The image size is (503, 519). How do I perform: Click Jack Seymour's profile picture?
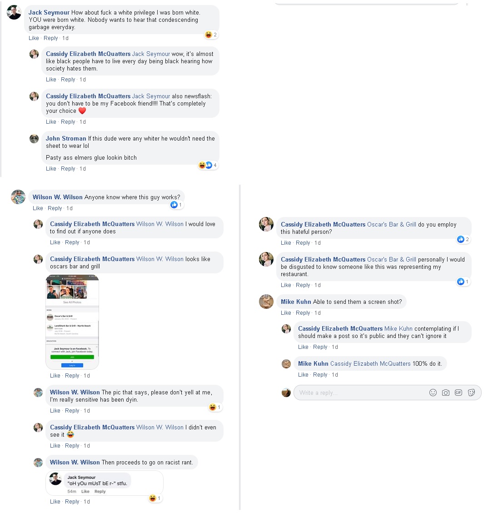coord(14,13)
